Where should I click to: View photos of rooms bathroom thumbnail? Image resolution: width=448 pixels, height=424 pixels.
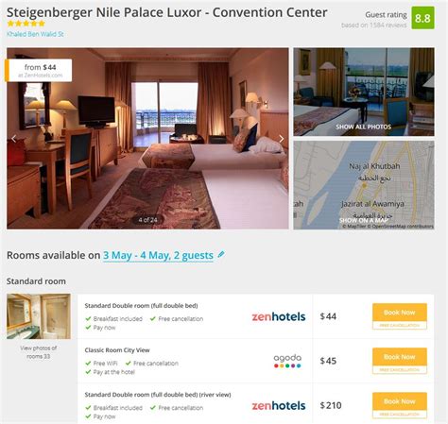[39, 316]
